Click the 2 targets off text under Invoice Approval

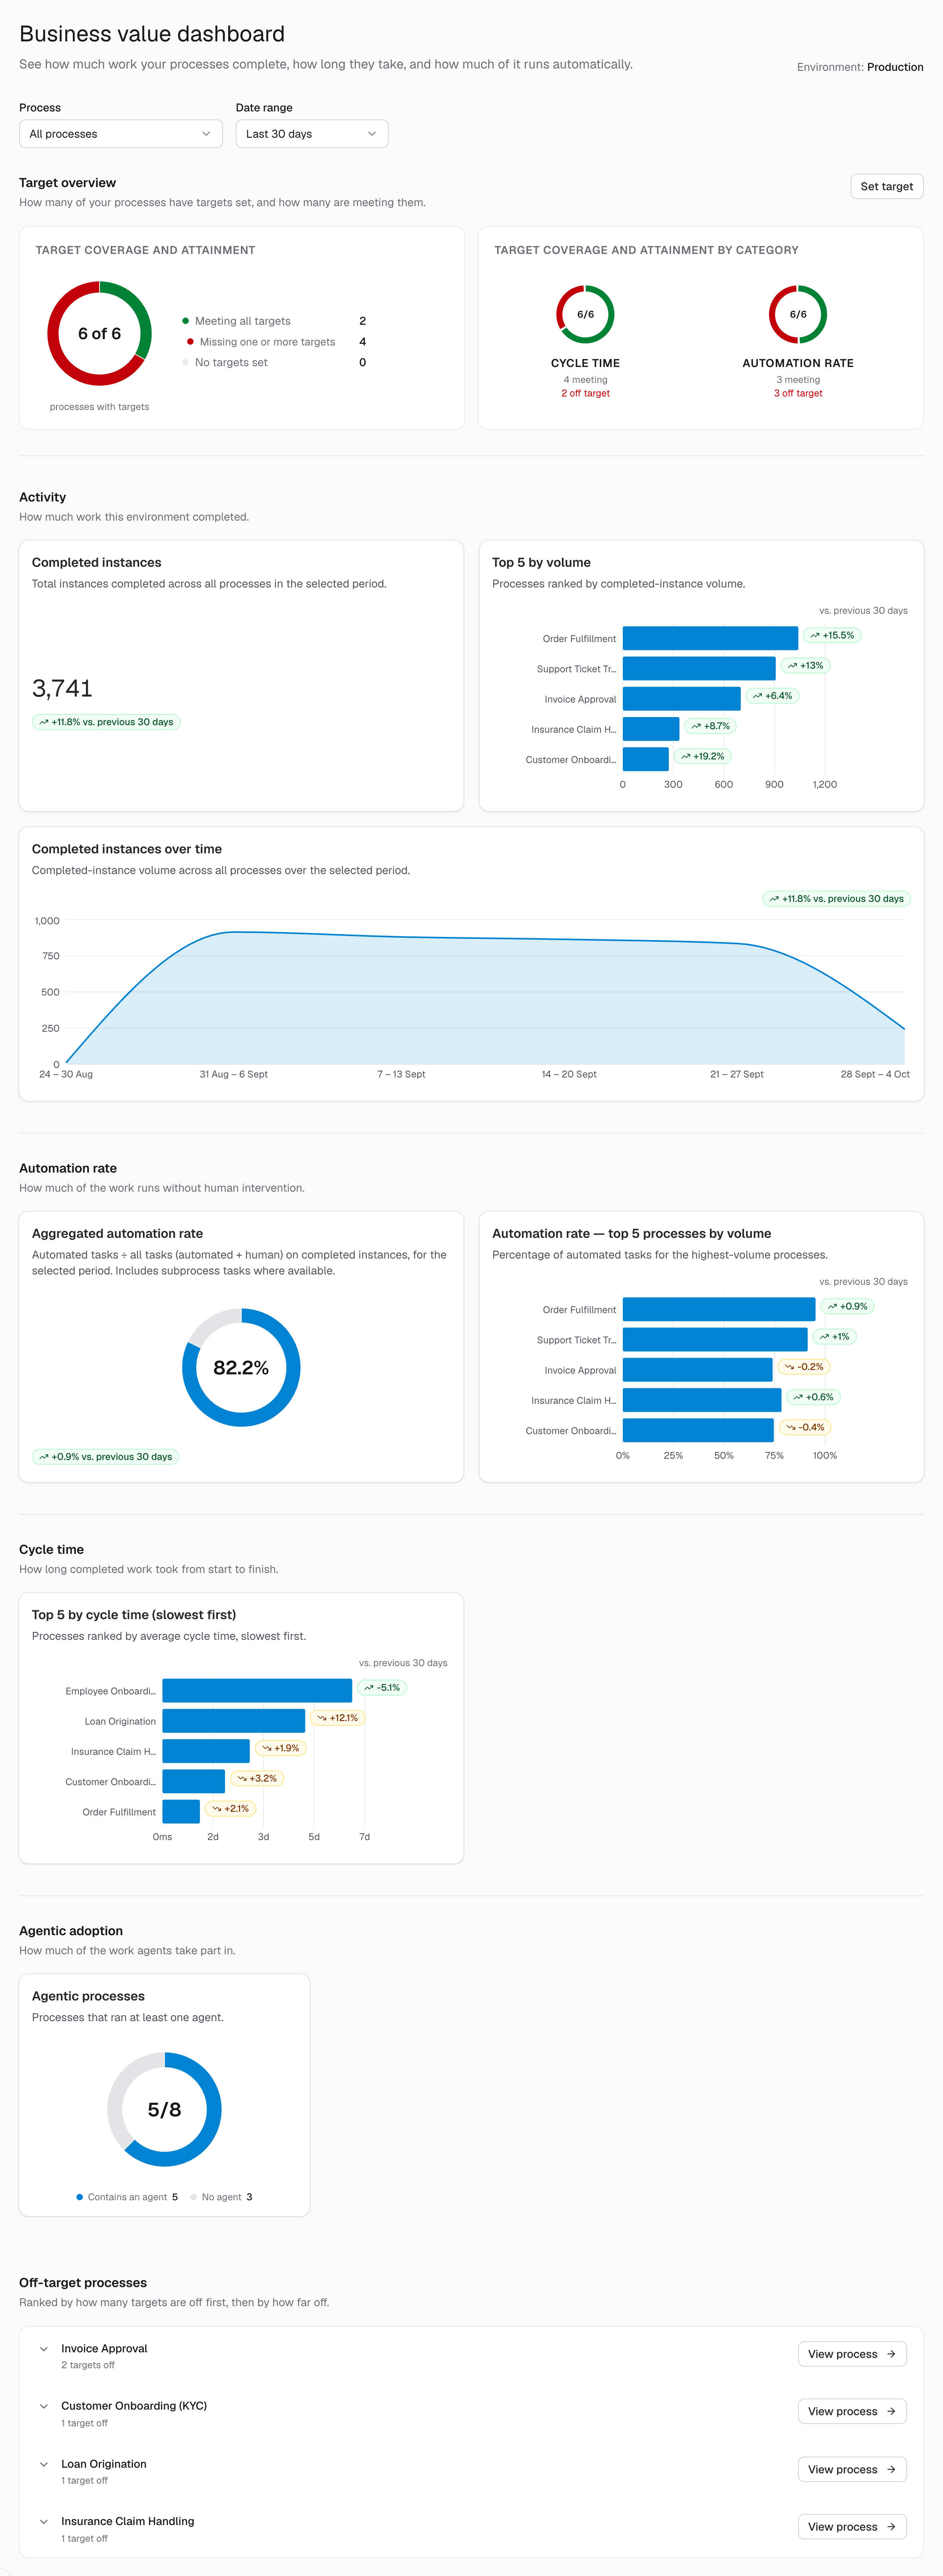pyautogui.click(x=88, y=2365)
